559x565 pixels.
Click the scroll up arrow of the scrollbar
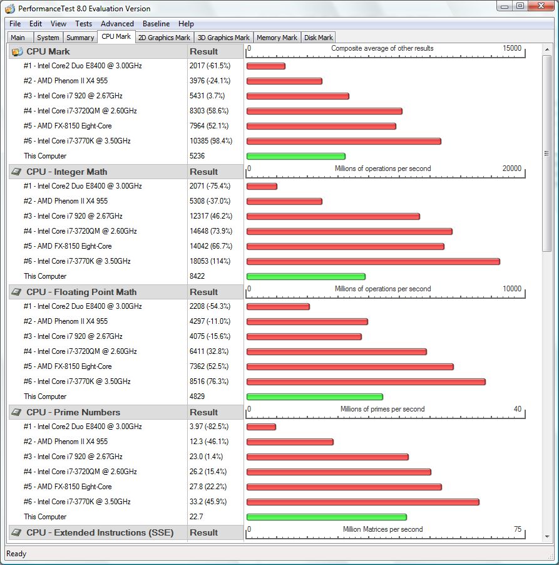(546, 49)
